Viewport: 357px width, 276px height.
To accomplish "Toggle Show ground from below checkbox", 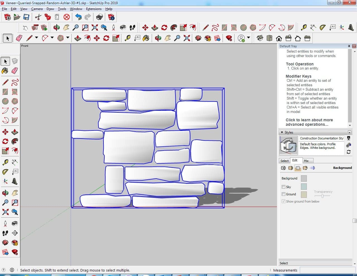I will (283, 201).
